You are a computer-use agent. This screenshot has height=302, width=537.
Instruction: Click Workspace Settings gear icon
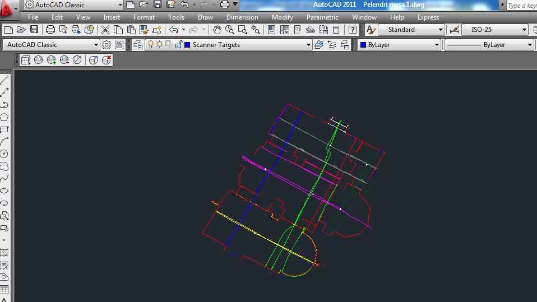107,45
